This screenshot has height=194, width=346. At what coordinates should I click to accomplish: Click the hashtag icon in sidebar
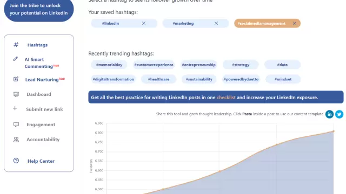(16, 45)
